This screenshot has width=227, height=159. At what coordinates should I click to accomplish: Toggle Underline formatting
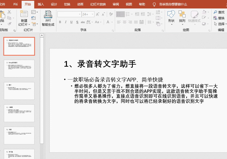71,22
